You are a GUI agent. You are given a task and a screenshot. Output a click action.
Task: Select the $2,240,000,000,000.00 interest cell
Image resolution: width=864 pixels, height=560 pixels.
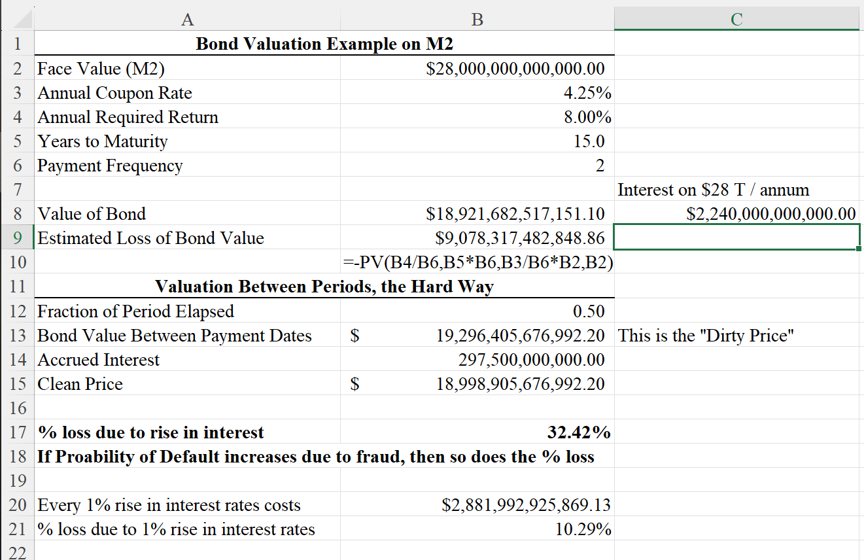770,214
